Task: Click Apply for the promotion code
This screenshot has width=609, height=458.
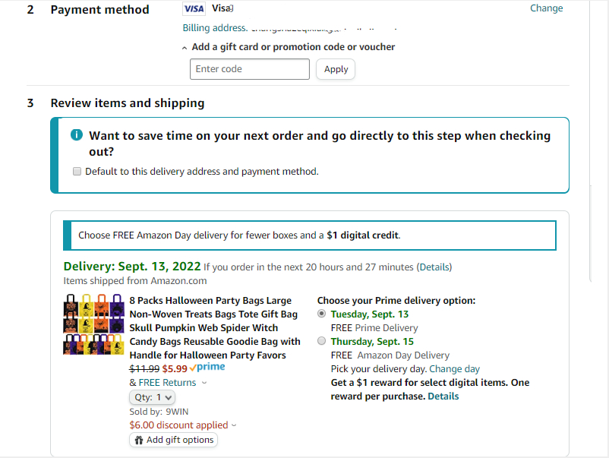Action: coord(336,69)
